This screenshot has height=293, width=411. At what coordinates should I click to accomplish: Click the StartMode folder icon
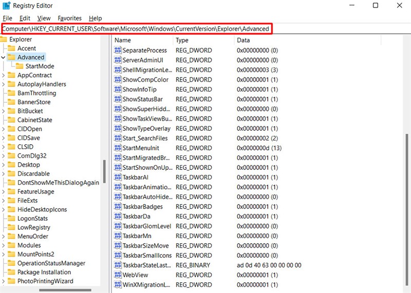click(20, 66)
